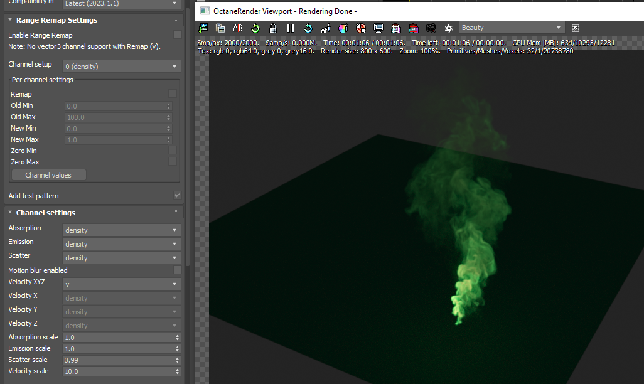The width and height of the screenshot is (644, 384).
Task: Toggle the Zero Min checkbox
Action: point(173,151)
